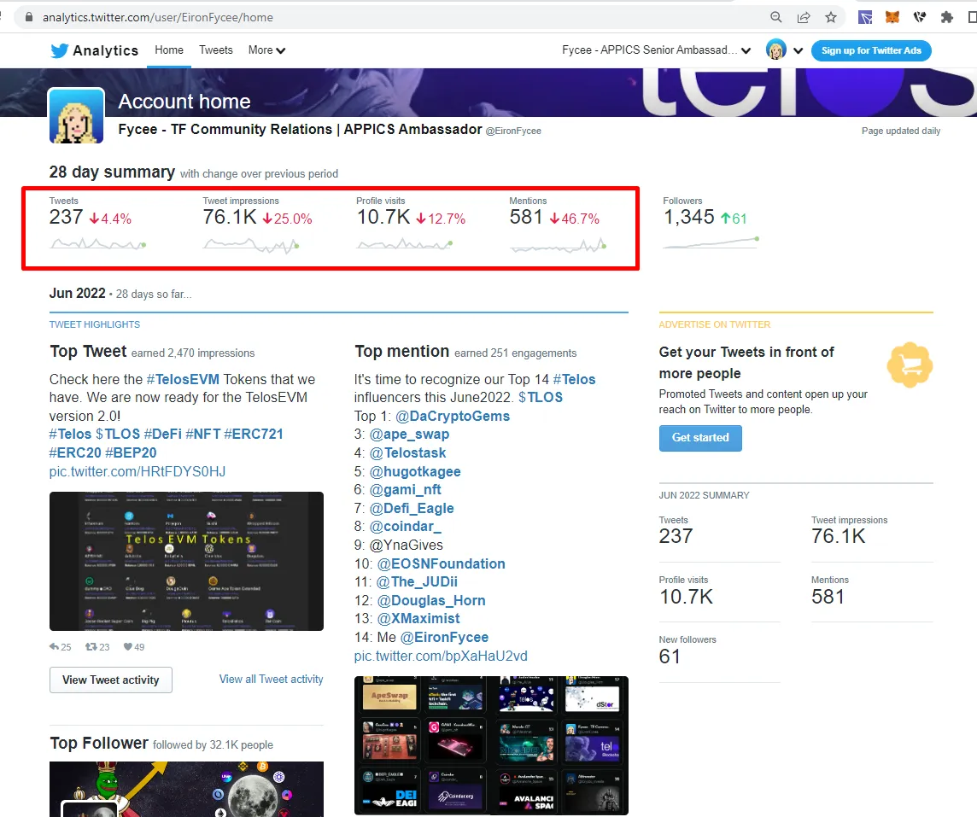
Task: Expand the avatar dropdown arrow
Action: 799,50
